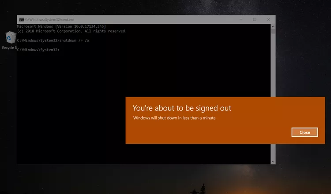
Task: Click the scrollbar thumb in cmd window
Action: pos(273,31)
